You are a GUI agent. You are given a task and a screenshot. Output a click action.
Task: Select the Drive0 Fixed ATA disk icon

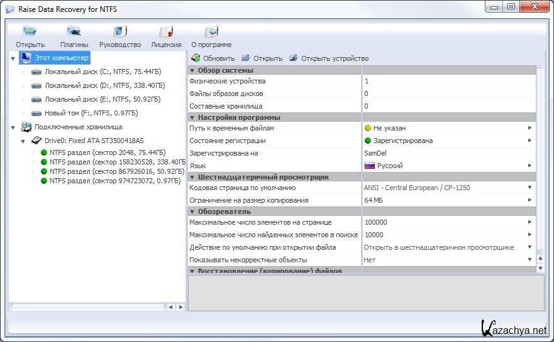(x=36, y=141)
